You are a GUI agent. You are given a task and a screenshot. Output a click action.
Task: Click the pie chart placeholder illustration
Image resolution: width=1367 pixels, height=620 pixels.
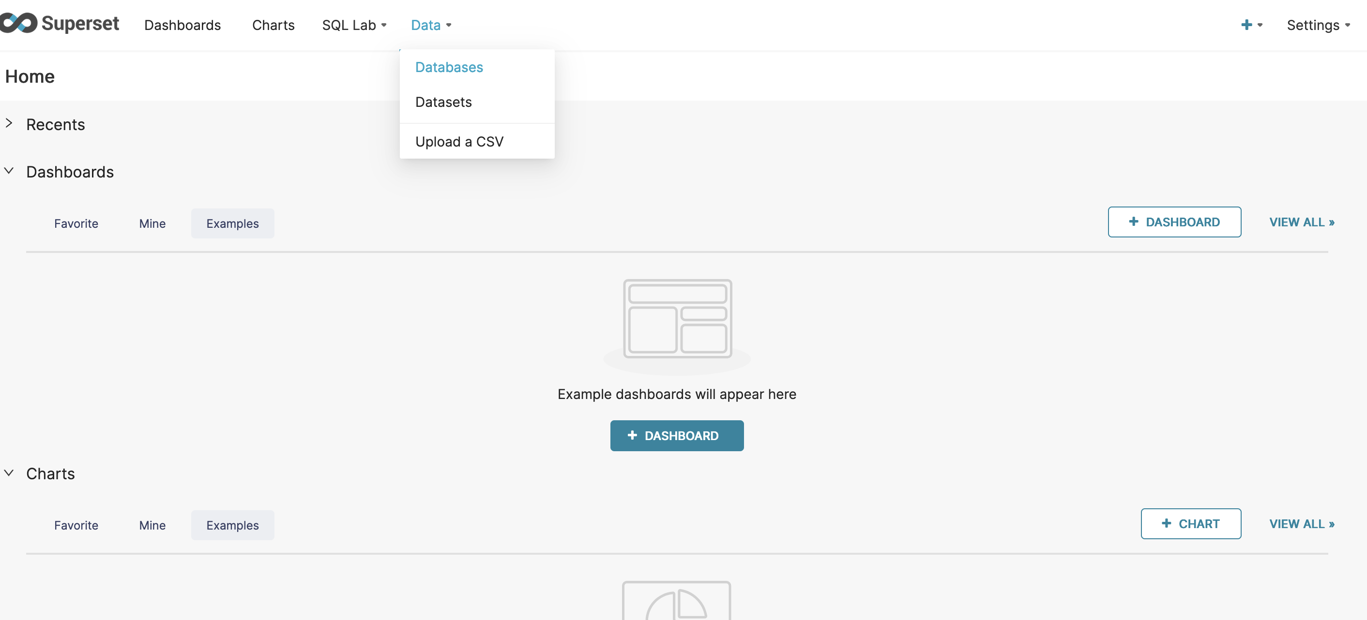point(676,602)
